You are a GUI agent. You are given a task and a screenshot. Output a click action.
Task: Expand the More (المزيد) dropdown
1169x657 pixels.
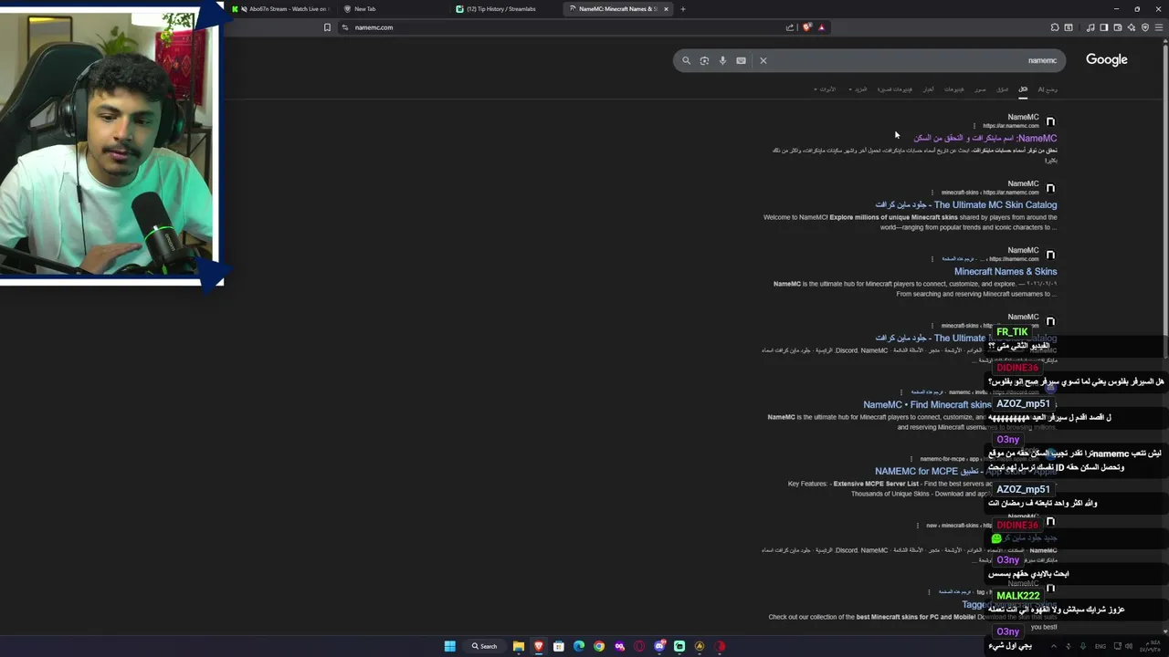tap(858, 89)
